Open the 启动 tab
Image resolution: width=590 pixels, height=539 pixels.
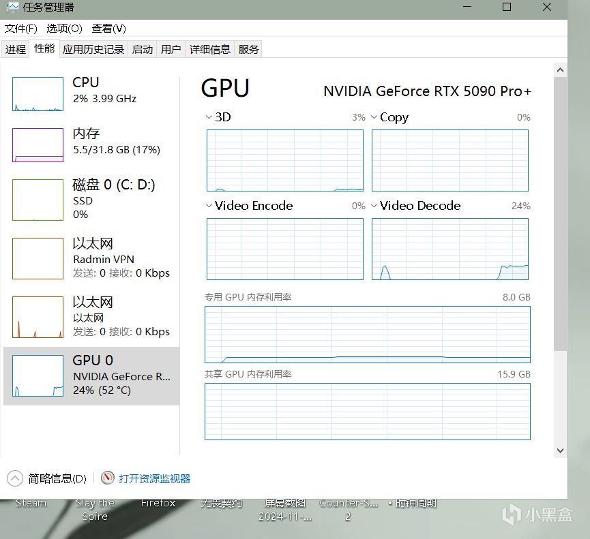coord(143,49)
